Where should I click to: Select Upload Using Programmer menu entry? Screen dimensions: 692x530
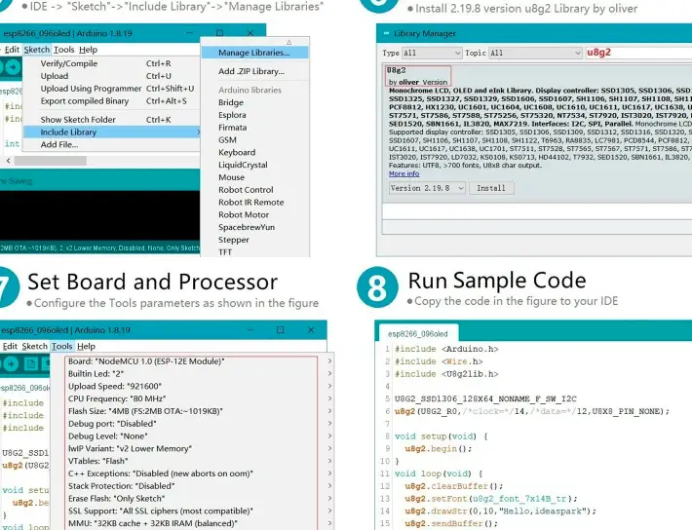[x=112, y=89]
